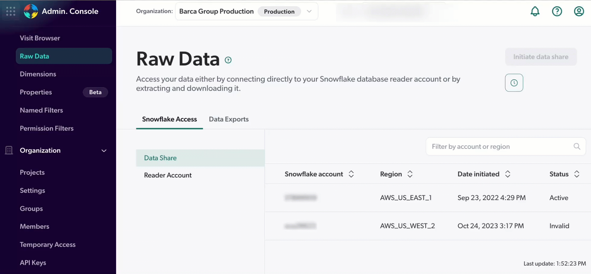Click the search magnifier in the filter field

[x=577, y=146]
